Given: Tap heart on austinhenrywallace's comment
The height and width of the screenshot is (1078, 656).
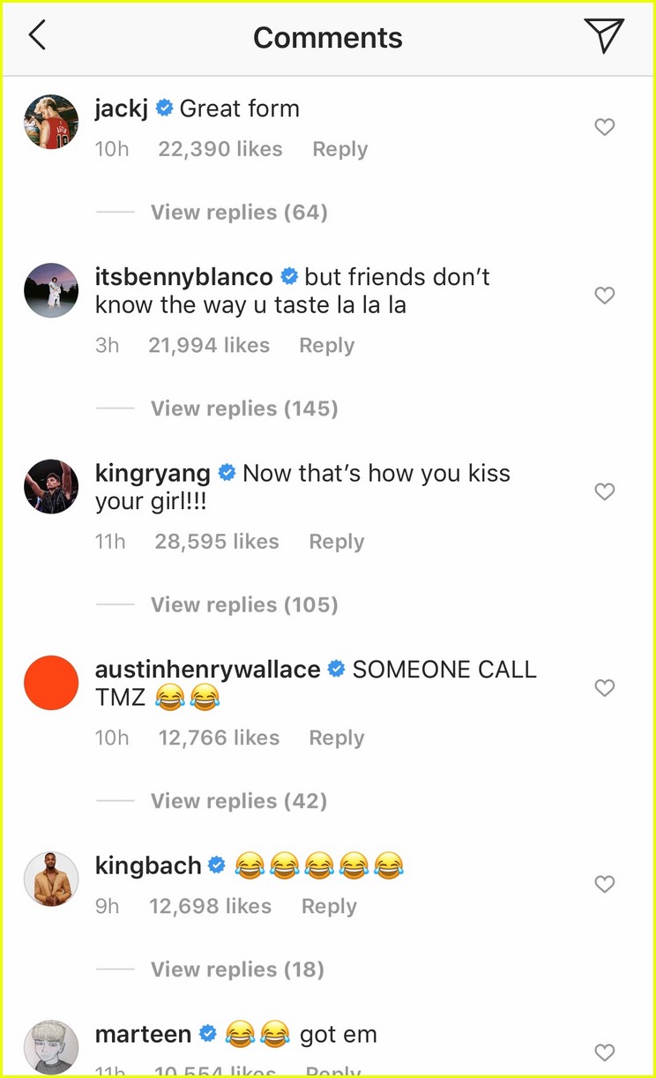Looking at the screenshot, I should click(x=604, y=688).
